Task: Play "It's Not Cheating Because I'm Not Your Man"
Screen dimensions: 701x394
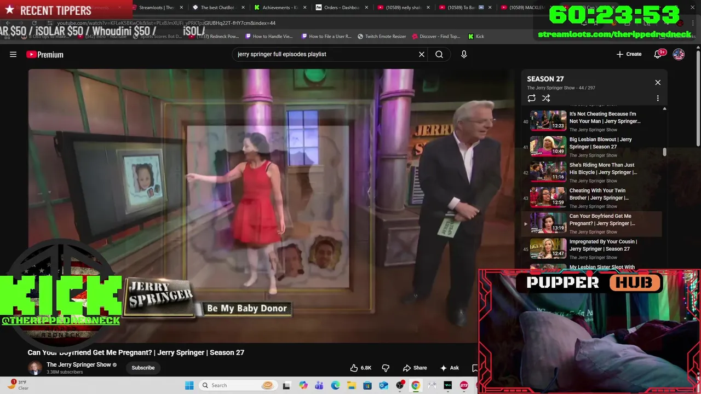Action: pyautogui.click(x=591, y=120)
